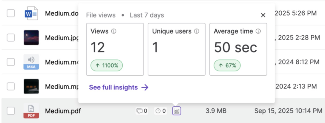Click the 3.9 MB size value
Screen dimensions: 325x123
216,111
